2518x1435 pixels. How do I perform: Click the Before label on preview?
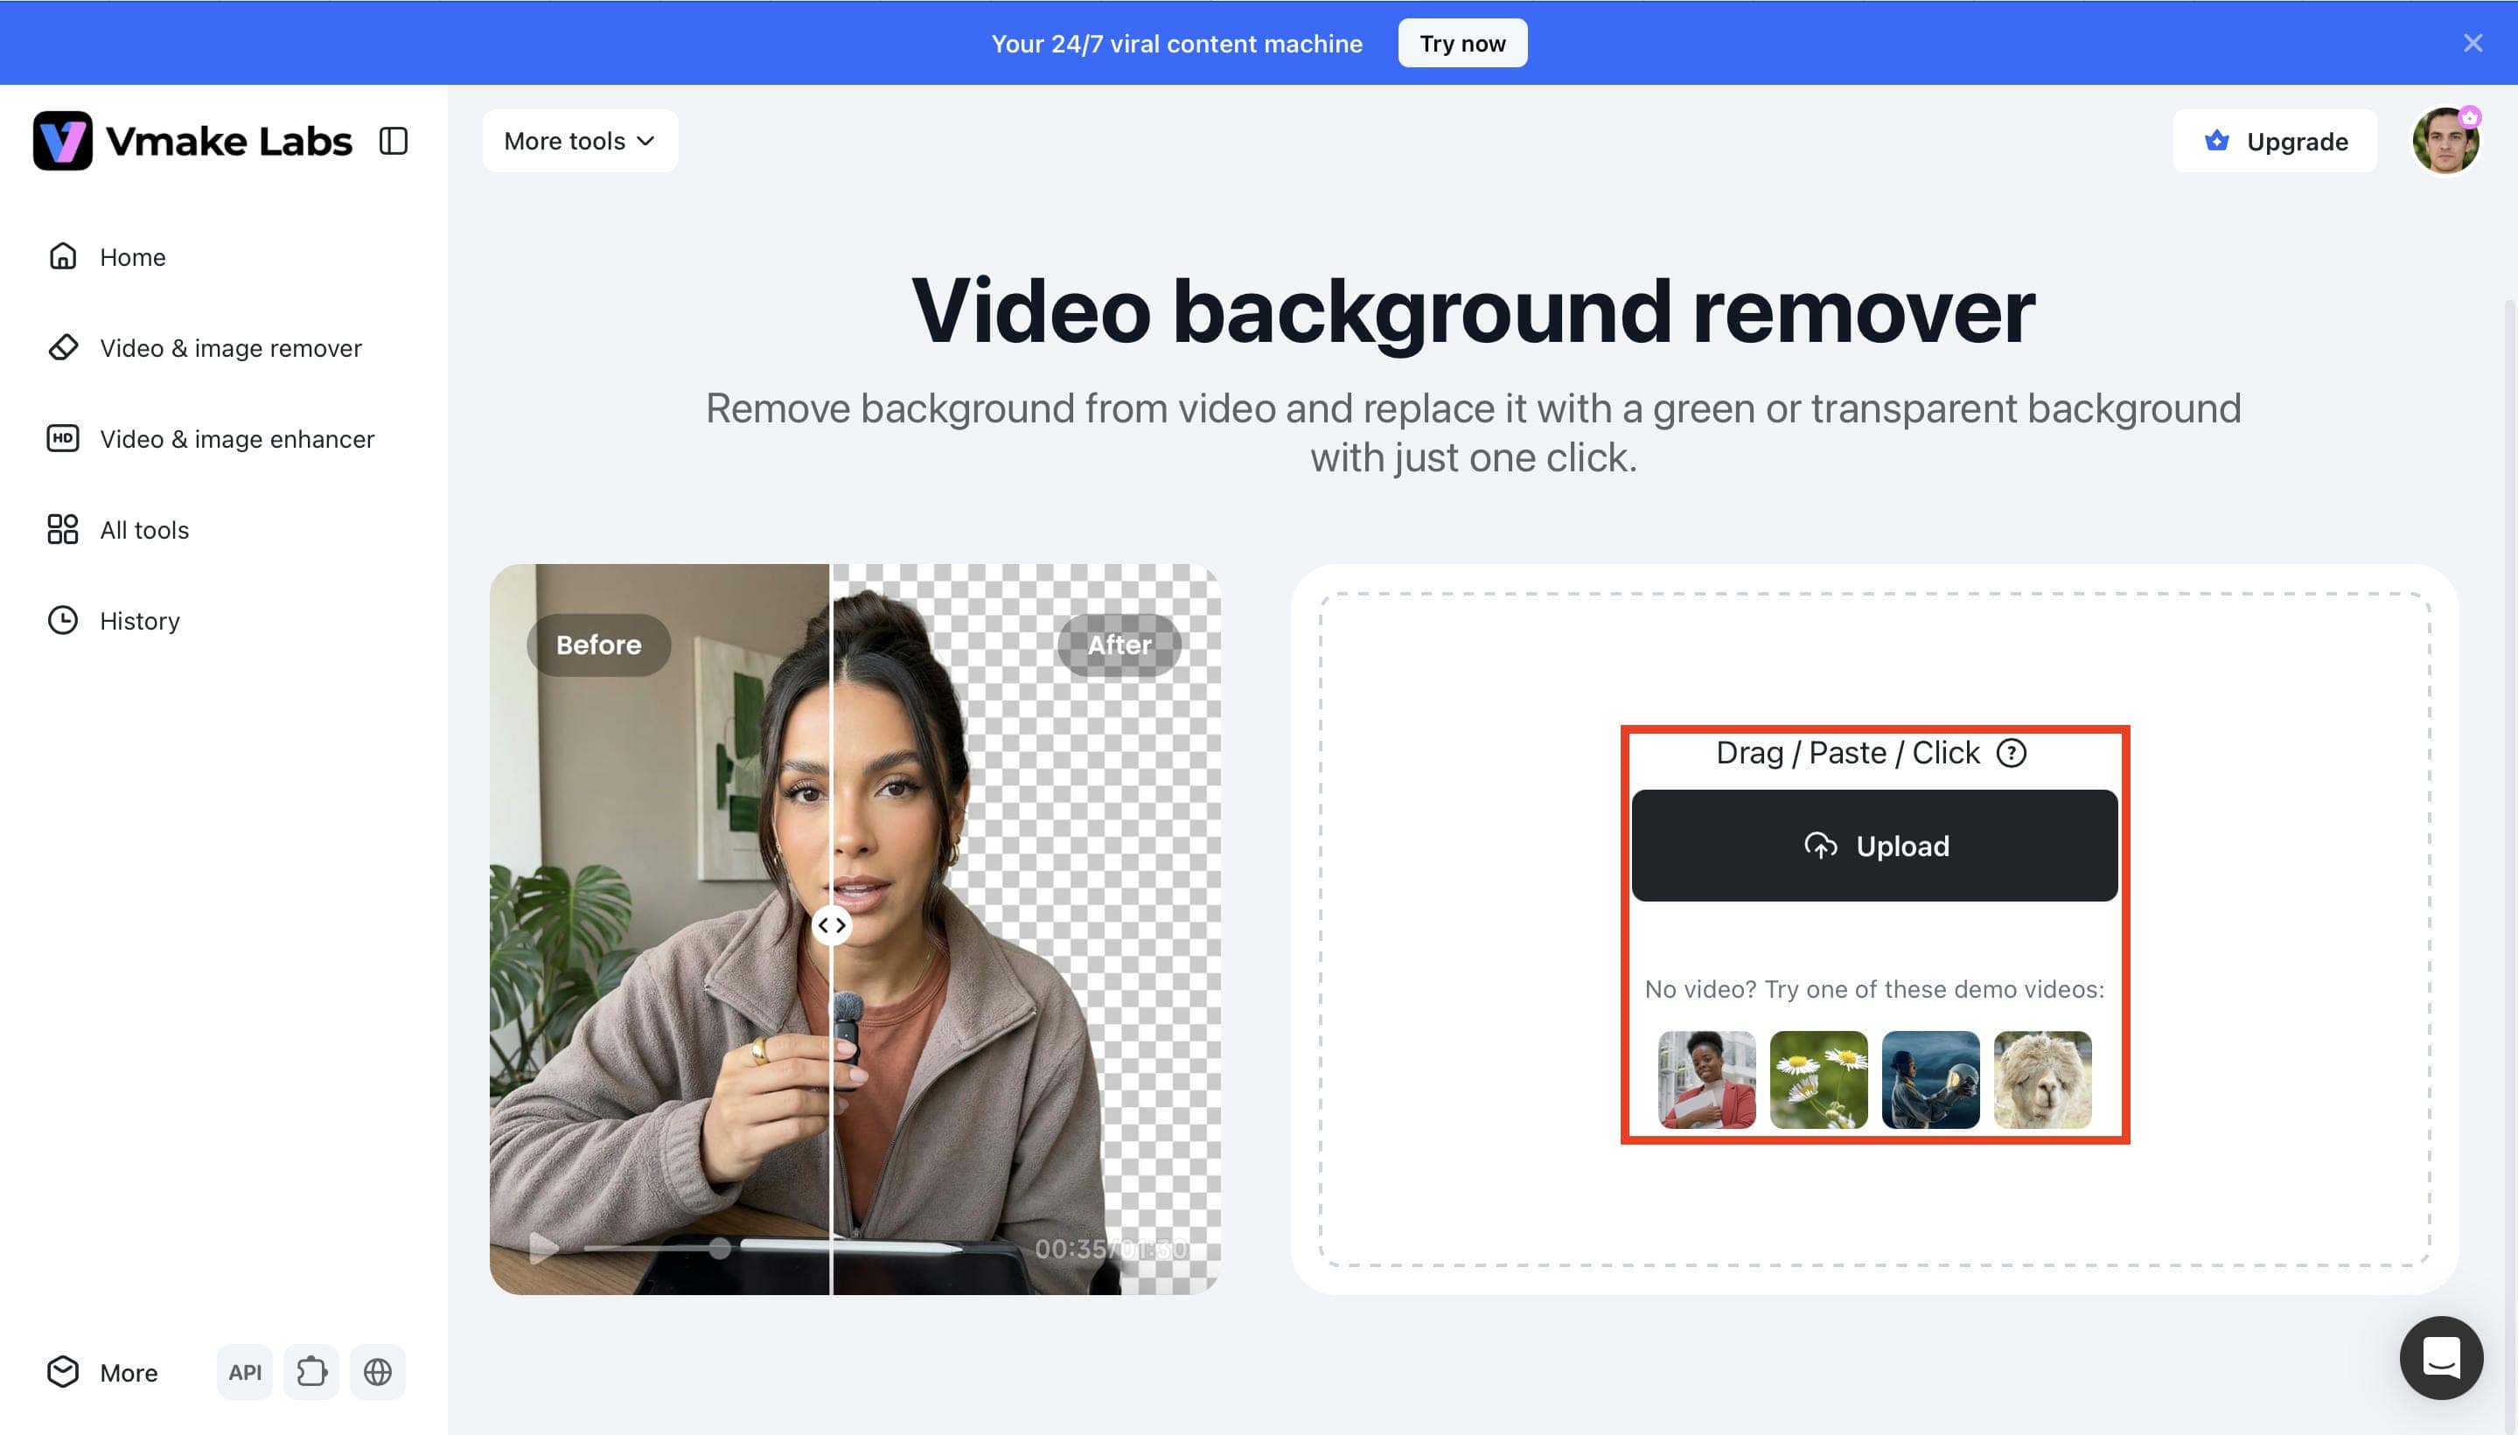click(598, 644)
